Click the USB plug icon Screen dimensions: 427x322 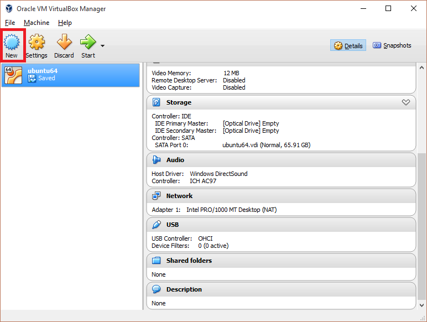click(157, 225)
